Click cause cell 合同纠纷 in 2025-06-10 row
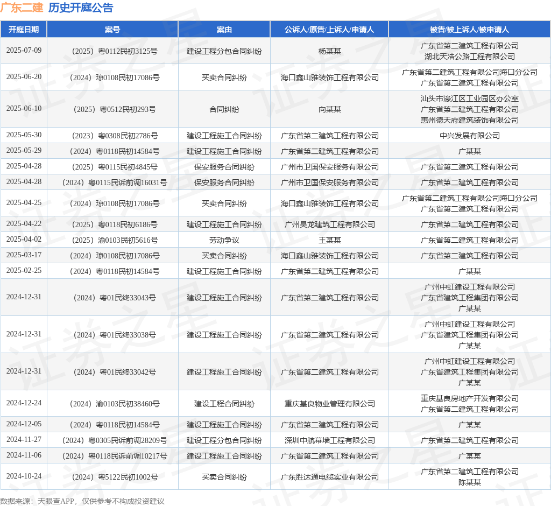The image size is (551, 506). pos(224,109)
